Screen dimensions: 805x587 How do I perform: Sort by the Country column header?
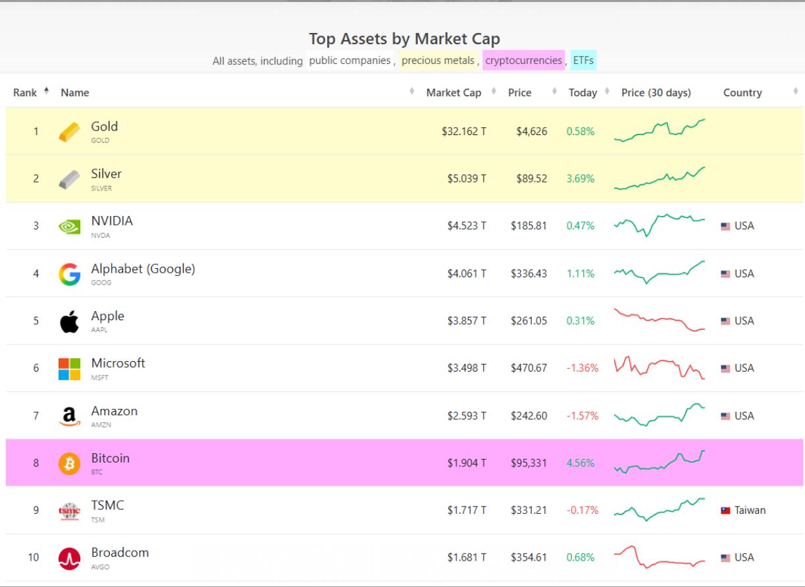[742, 93]
